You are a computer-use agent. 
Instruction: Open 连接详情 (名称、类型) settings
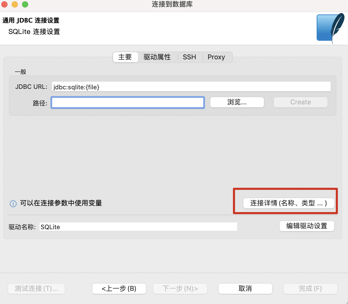289,204
